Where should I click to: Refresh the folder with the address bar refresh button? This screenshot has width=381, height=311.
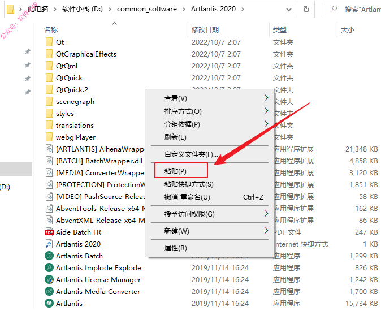306,9
